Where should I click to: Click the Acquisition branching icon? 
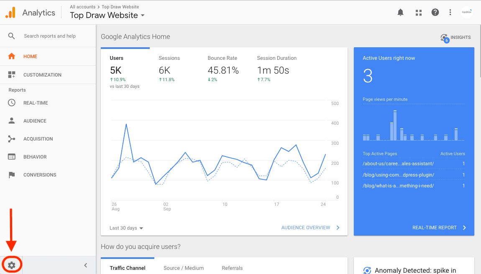[x=12, y=139]
